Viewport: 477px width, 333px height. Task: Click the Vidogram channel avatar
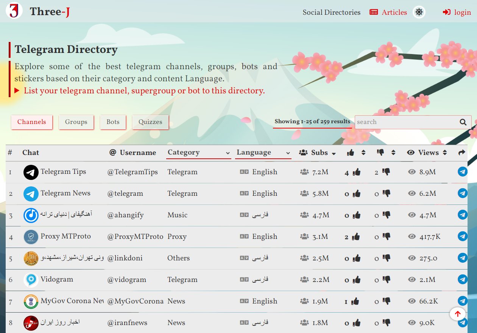31,280
